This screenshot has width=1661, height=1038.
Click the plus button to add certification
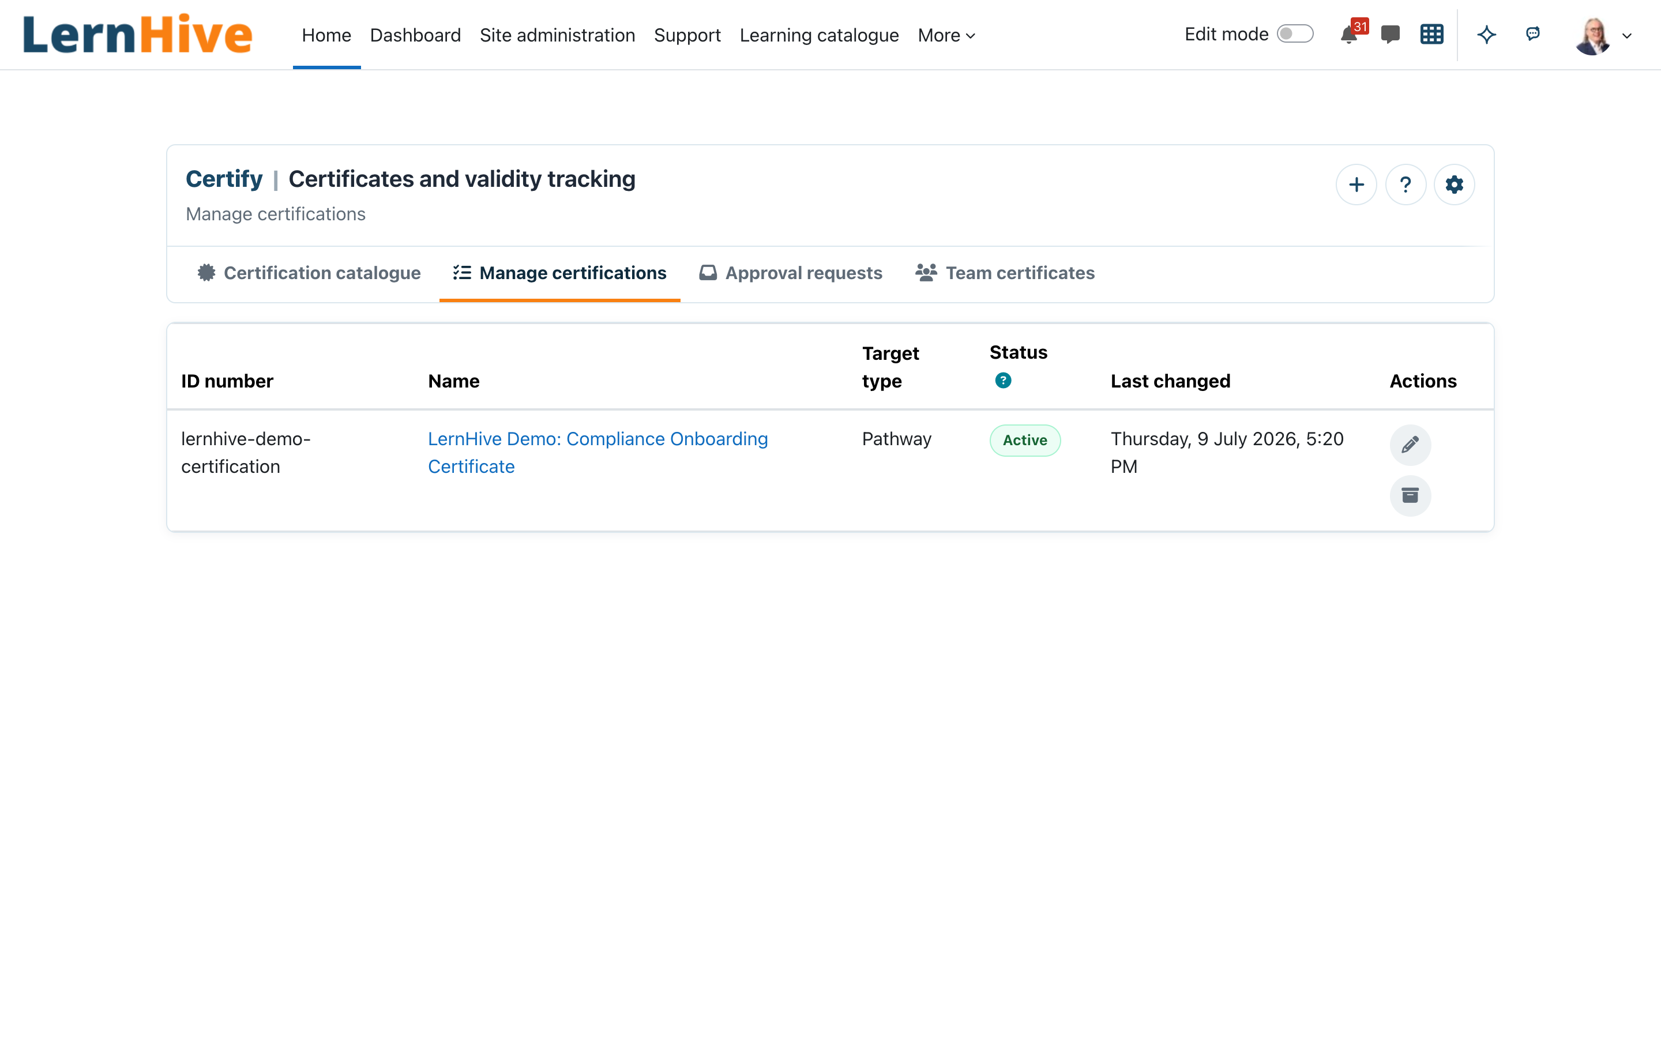(x=1356, y=185)
